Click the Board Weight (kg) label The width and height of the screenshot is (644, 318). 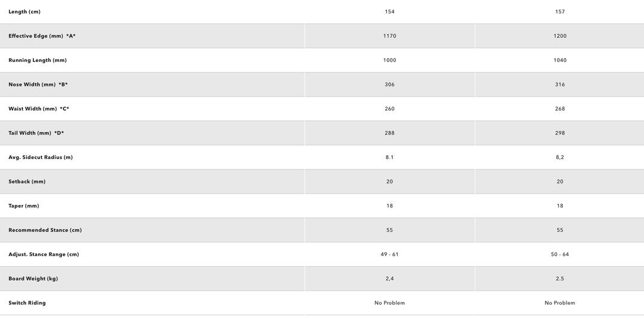point(33,279)
